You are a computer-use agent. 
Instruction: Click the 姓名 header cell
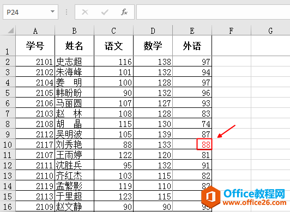(x=74, y=45)
